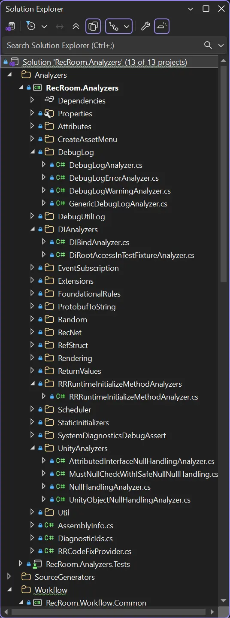
Task: Click the Scheduler folder icon
Action: coord(49,410)
